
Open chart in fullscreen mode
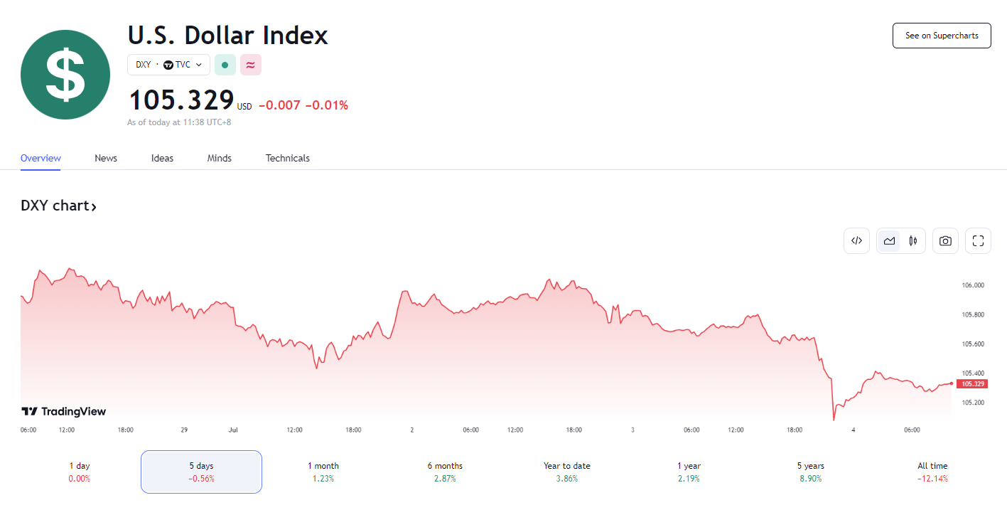pos(978,240)
